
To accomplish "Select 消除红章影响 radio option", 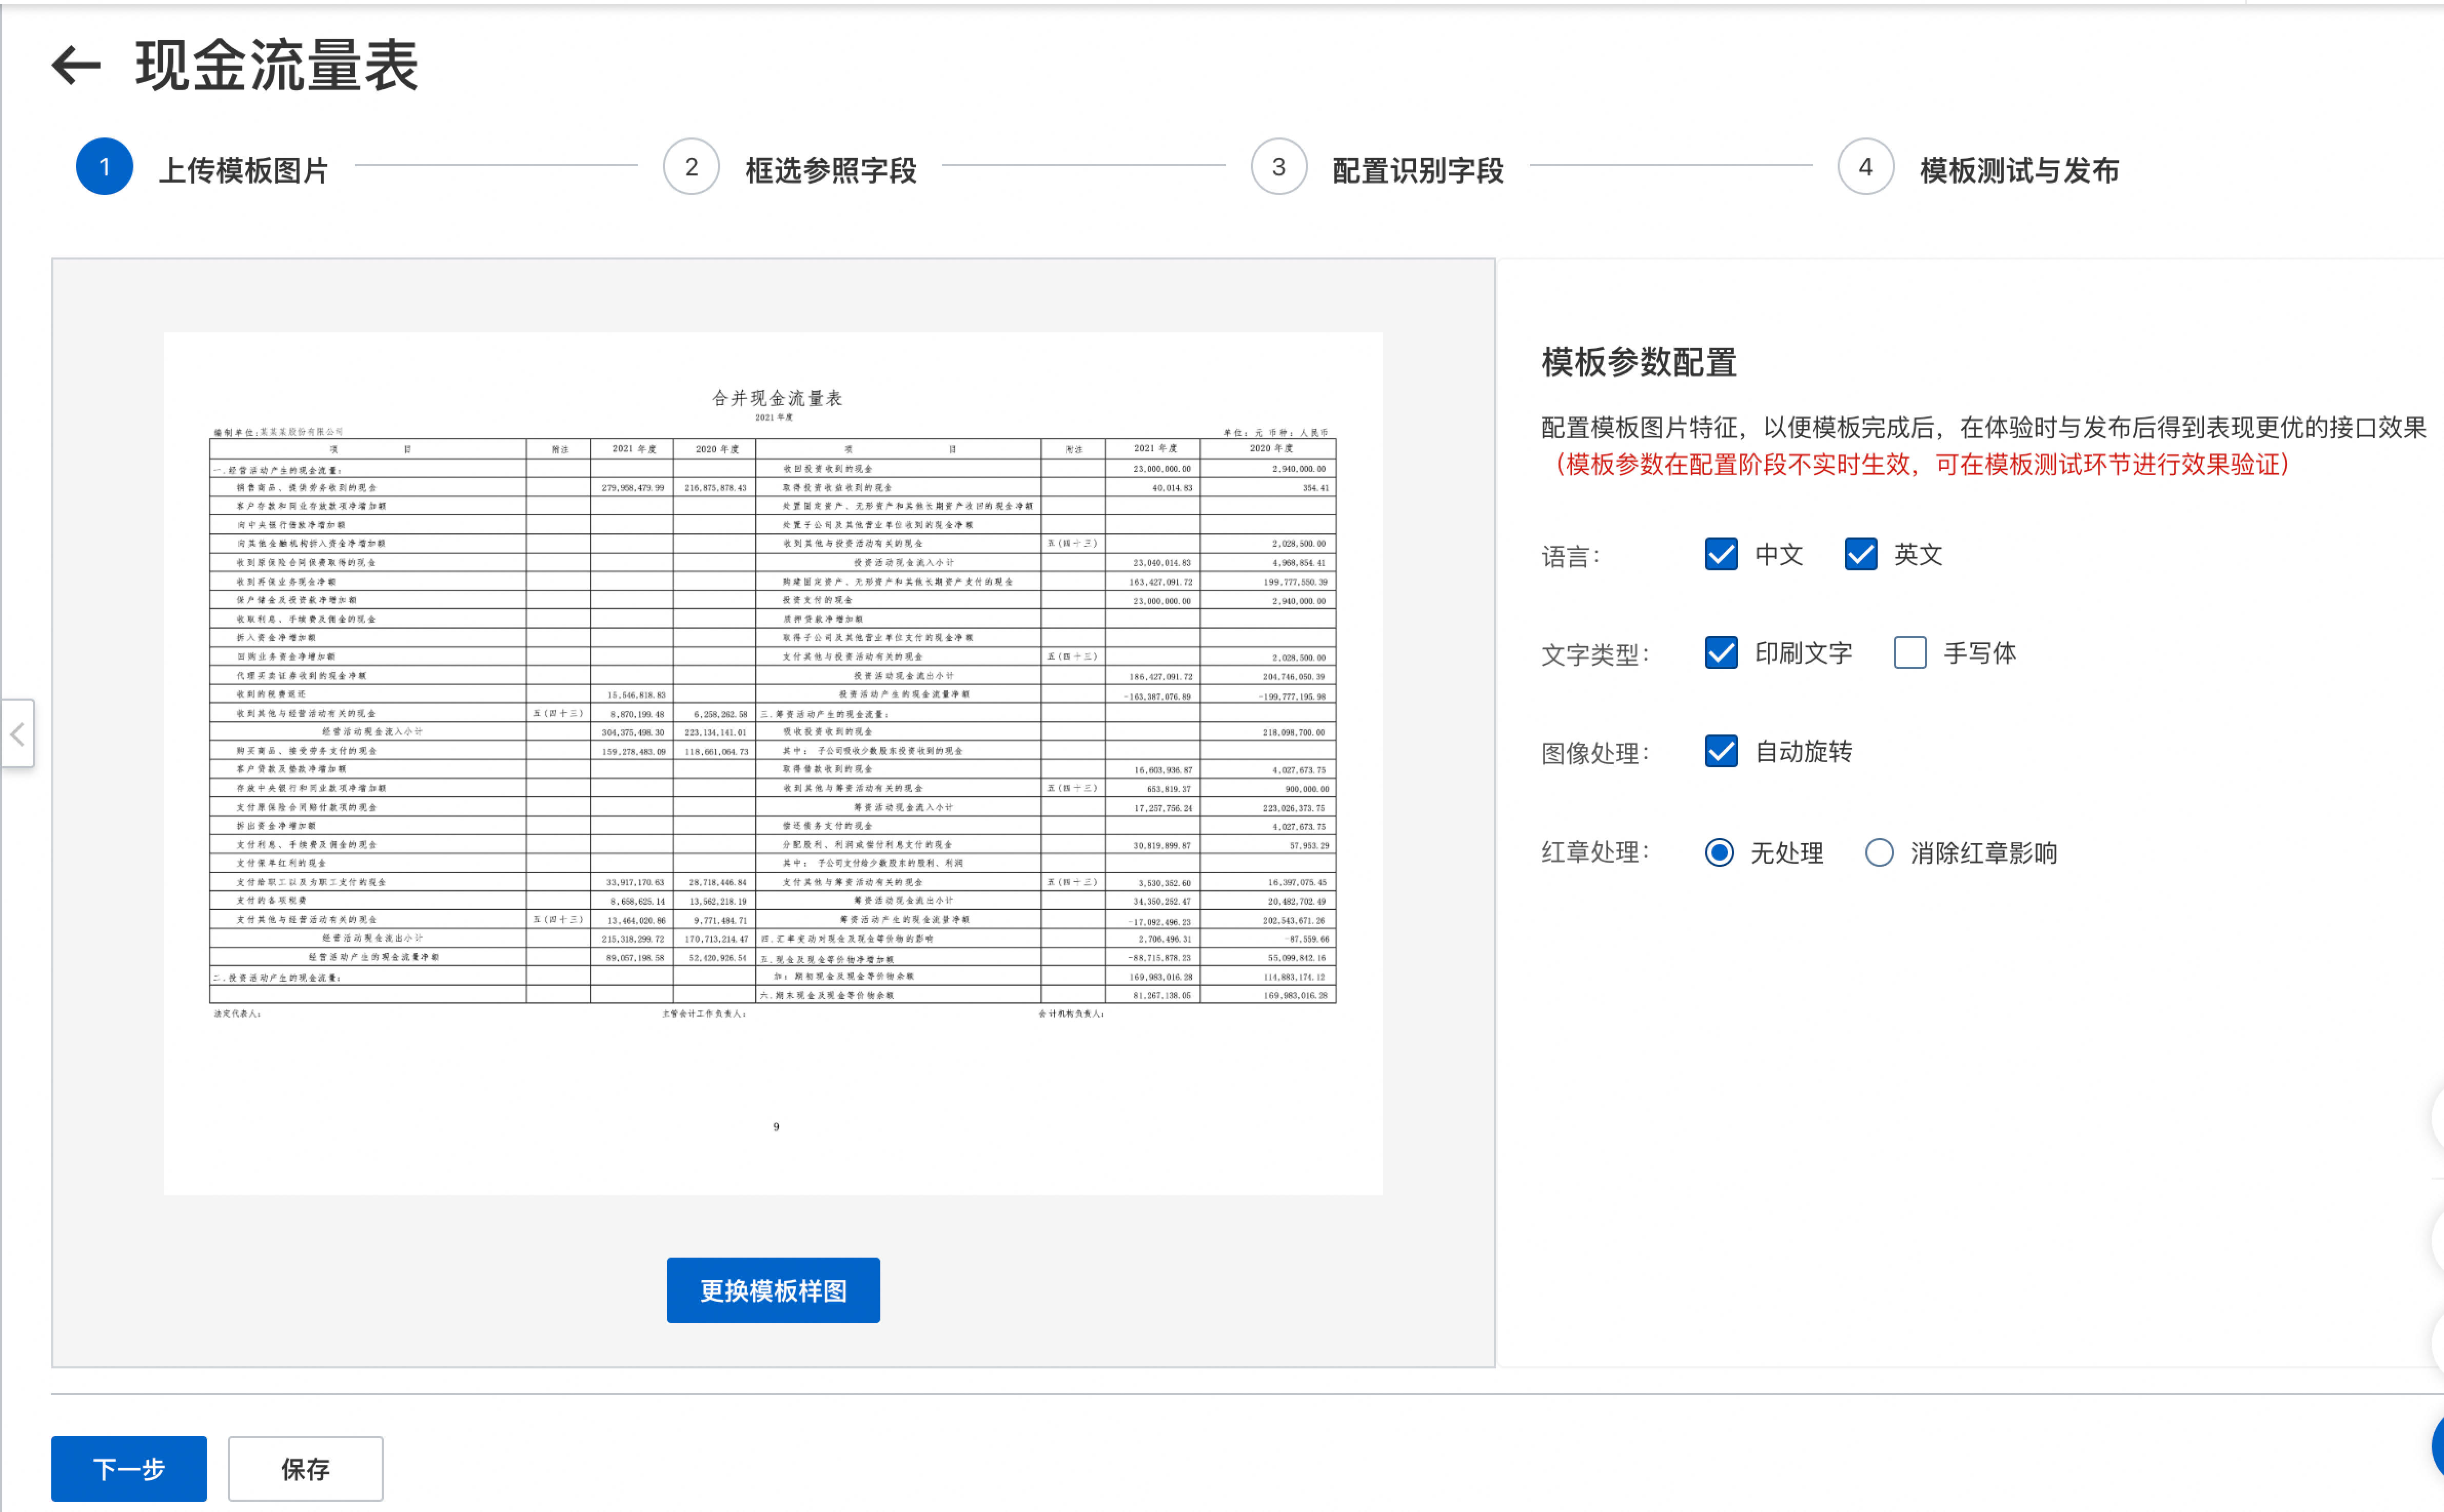I will tap(1879, 852).
